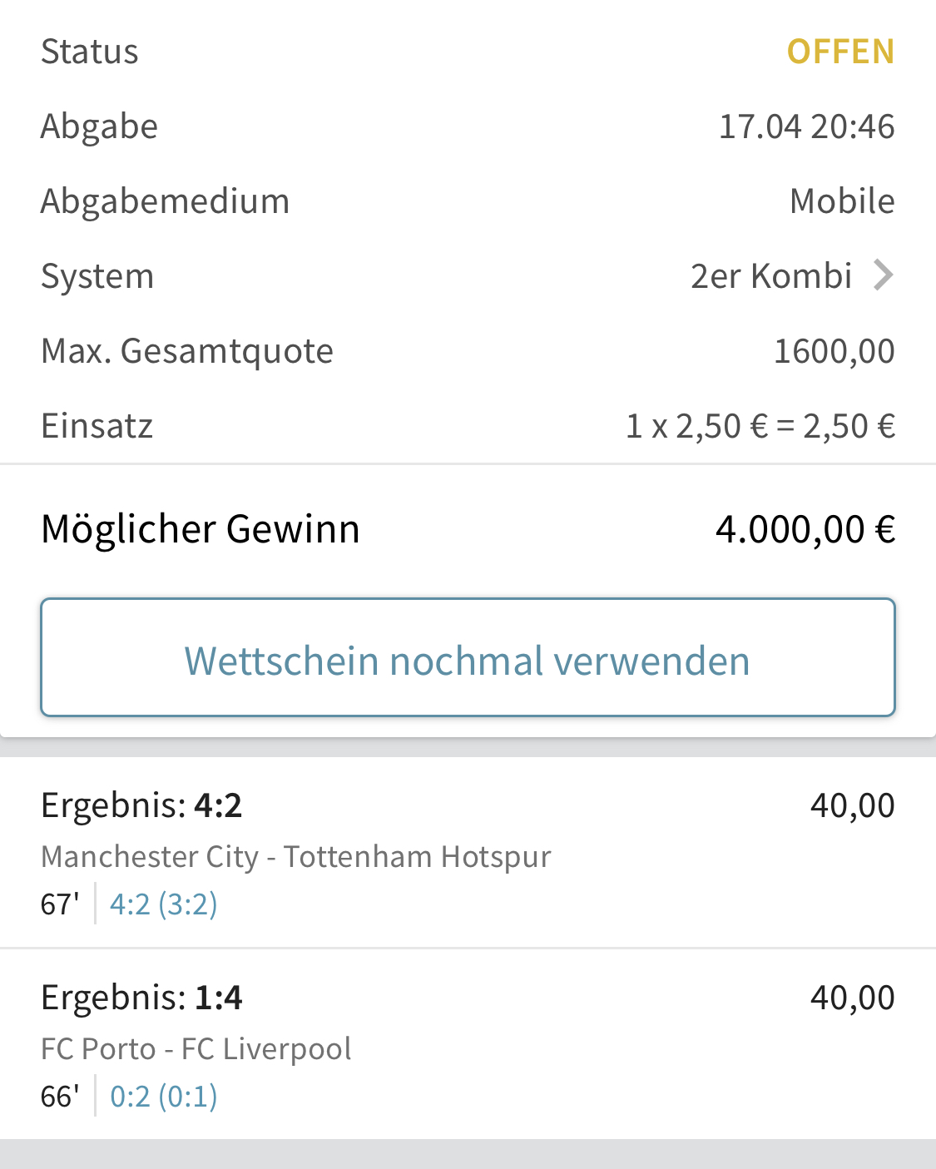This screenshot has height=1169, width=936.
Task: Tap the 66' match minute indicator
Action: pyautogui.click(x=60, y=1097)
